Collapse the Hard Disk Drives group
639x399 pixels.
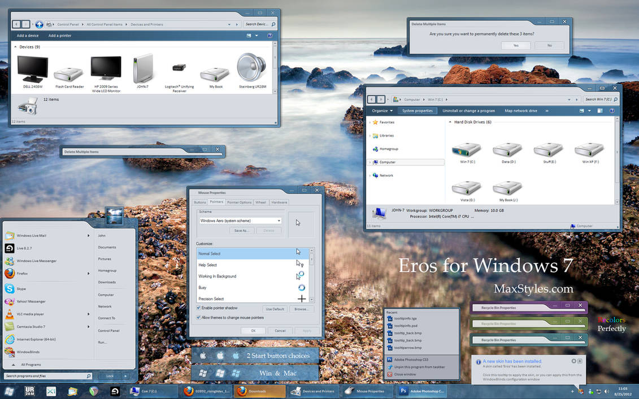450,122
